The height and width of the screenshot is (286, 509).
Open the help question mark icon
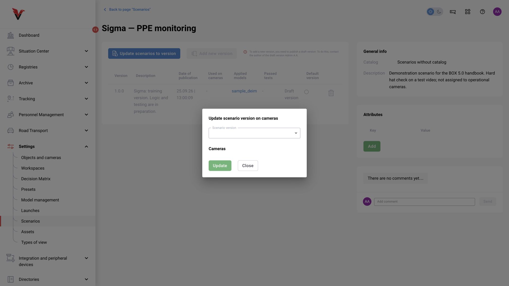click(x=482, y=12)
